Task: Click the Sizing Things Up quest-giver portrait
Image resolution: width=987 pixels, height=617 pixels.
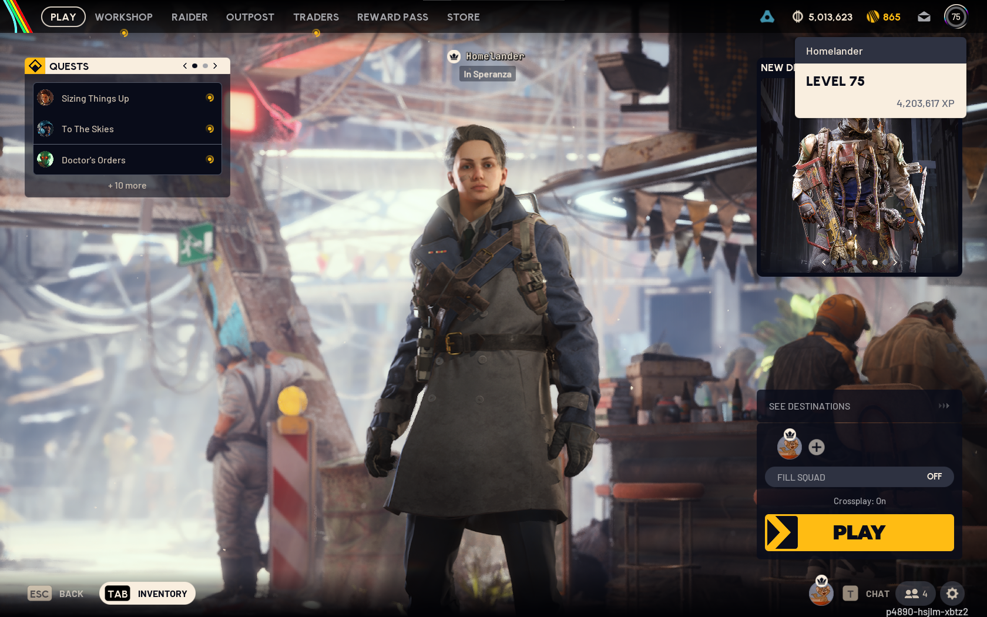Action: tap(45, 98)
